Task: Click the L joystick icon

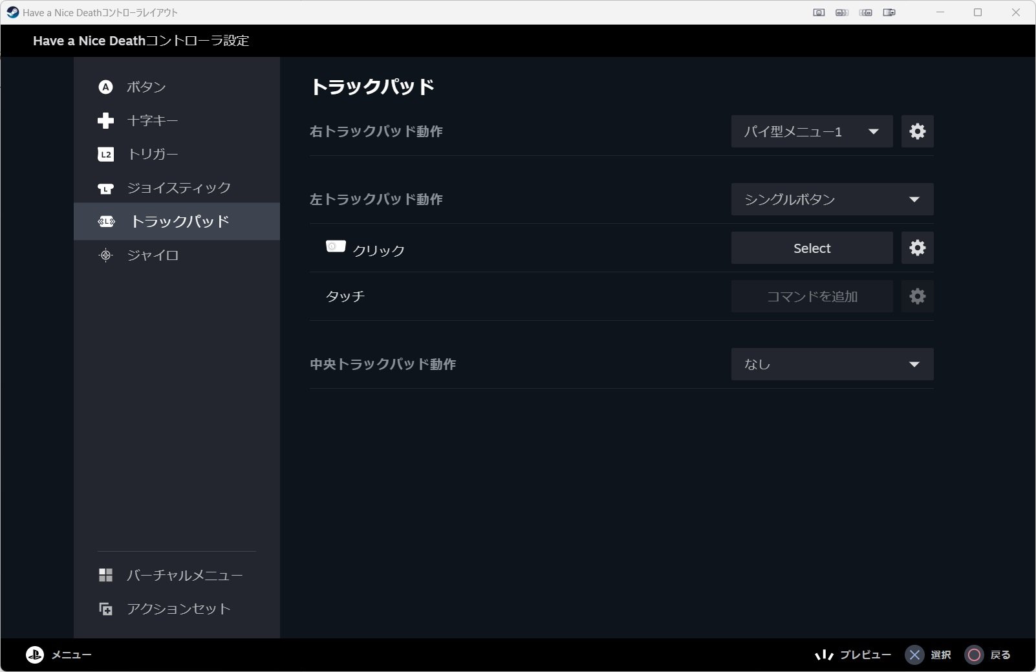Action: coord(105,188)
